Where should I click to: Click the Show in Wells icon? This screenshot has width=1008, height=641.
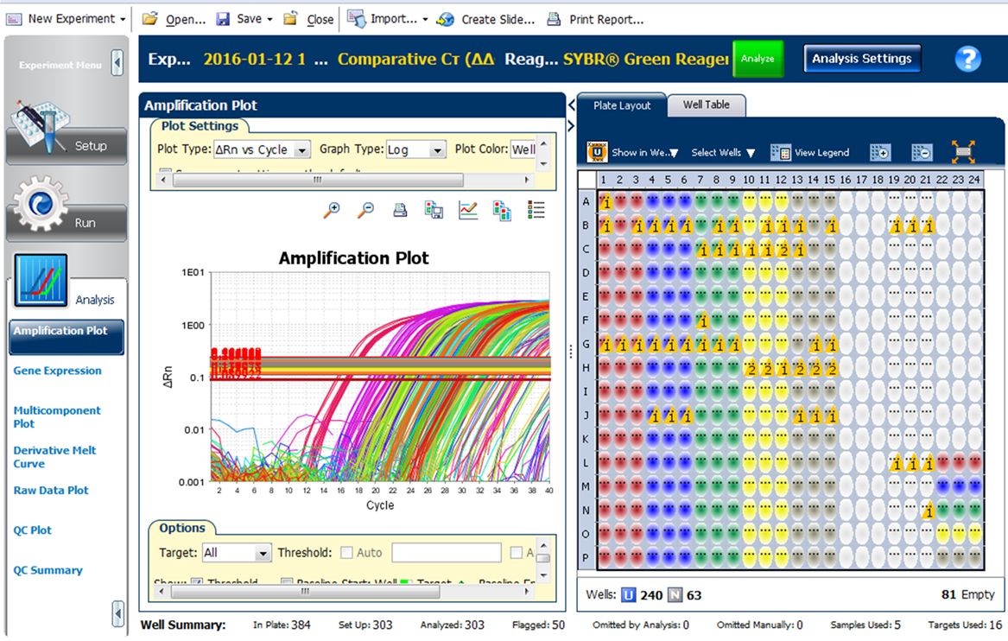(597, 152)
